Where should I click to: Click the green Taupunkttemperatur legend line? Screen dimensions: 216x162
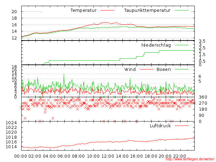pos(182,10)
